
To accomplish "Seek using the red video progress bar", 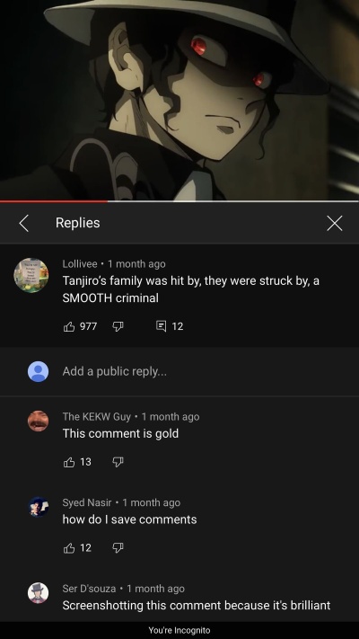I will pyautogui.click(x=179, y=201).
